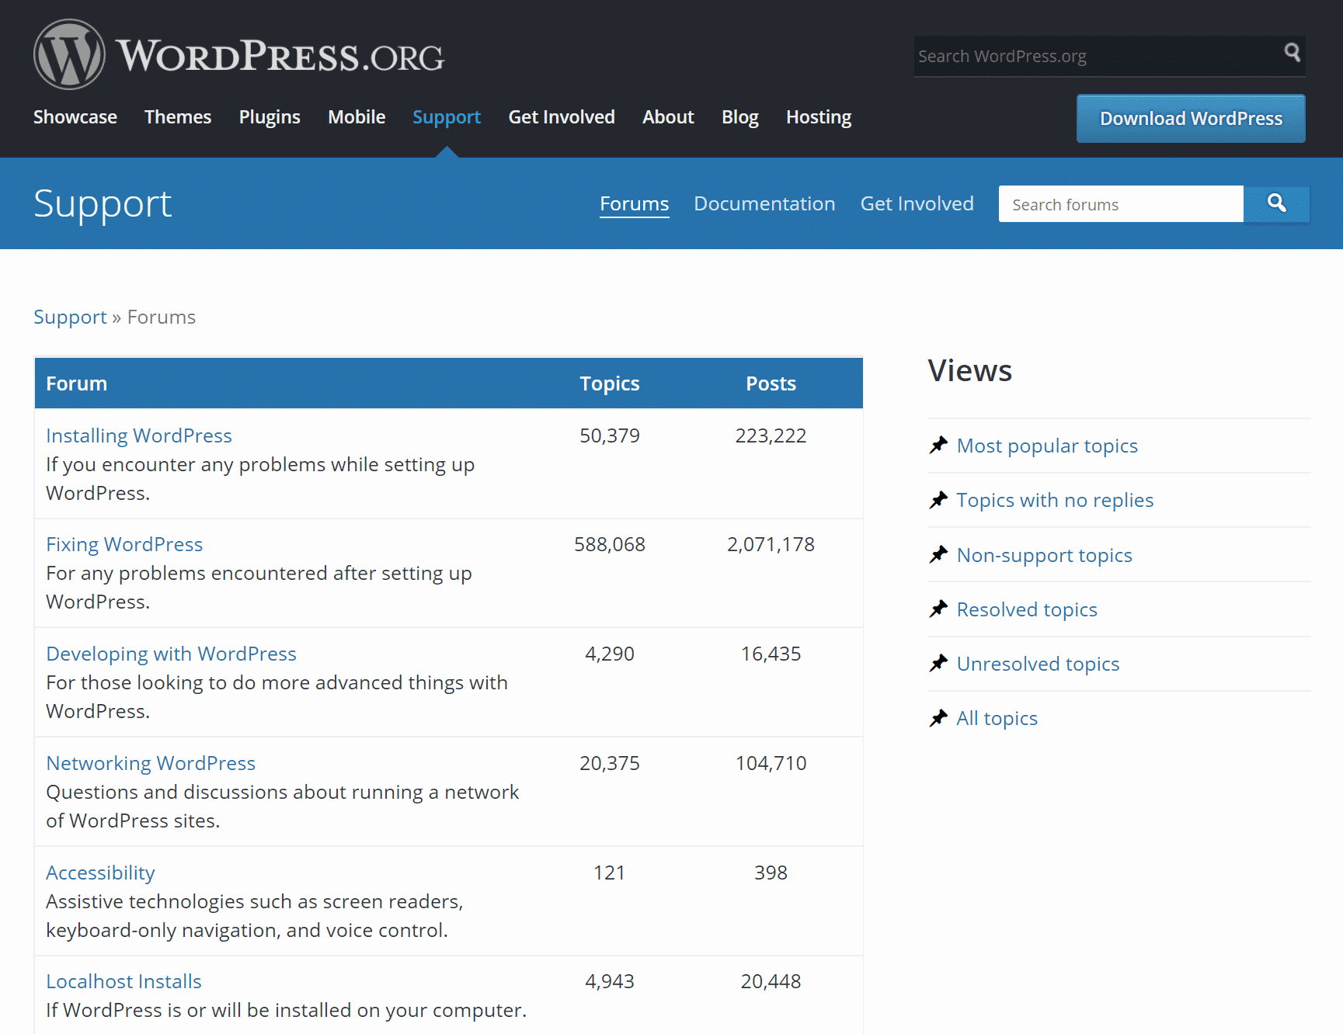This screenshot has height=1034, width=1343.
Task: Click the blue forum search magnifier button
Action: [x=1276, y=203]
